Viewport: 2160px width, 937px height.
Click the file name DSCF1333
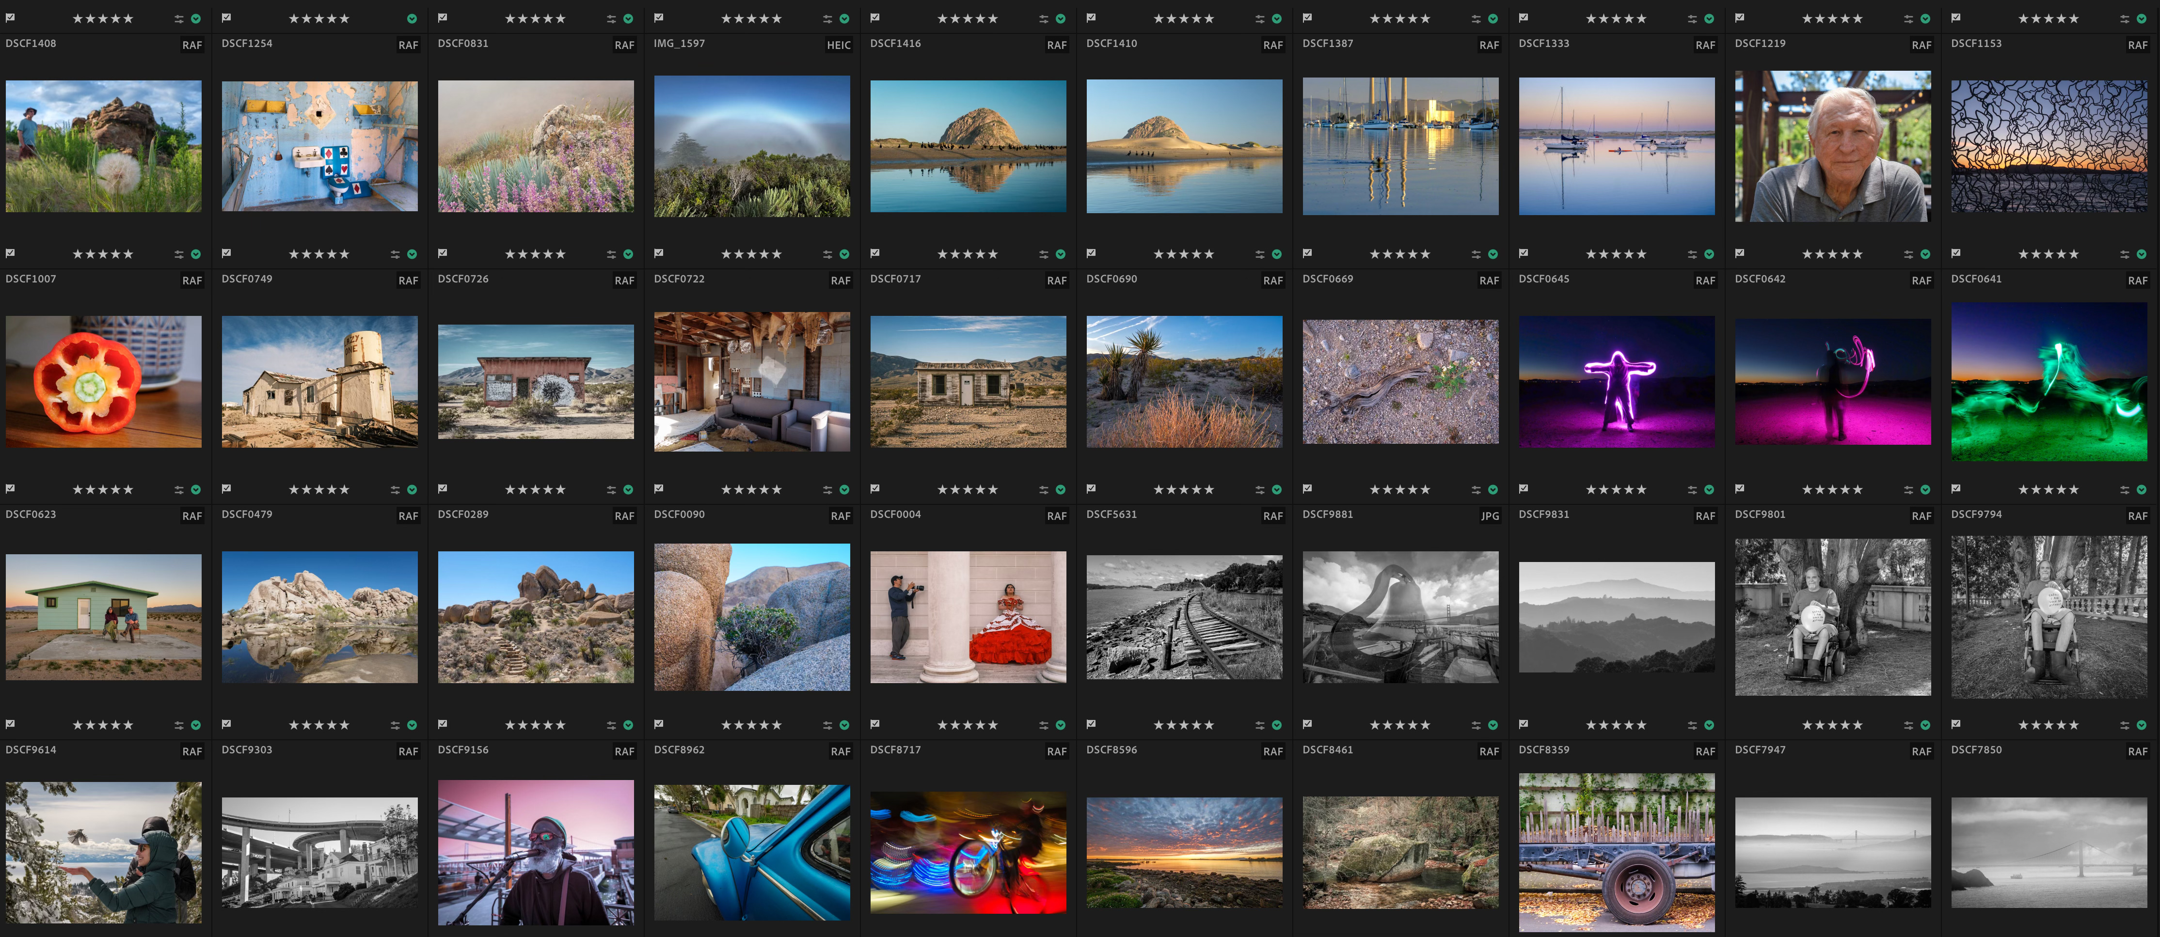tap(1544, 44)
